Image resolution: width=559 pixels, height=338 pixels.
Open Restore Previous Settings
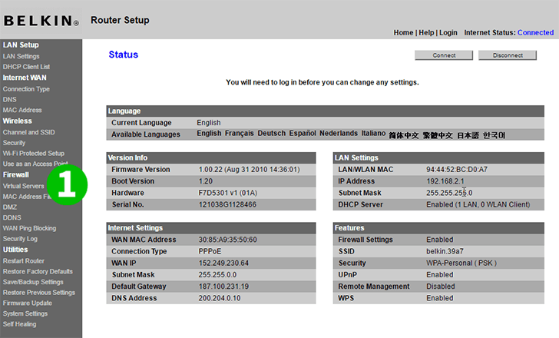coord(39,293)
